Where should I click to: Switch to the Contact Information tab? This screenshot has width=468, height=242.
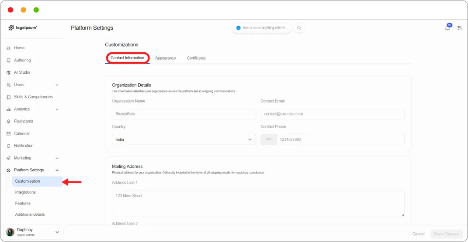[128, 58]
